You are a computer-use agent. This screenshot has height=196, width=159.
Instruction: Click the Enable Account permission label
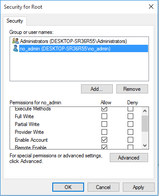(x=31, y=140)
